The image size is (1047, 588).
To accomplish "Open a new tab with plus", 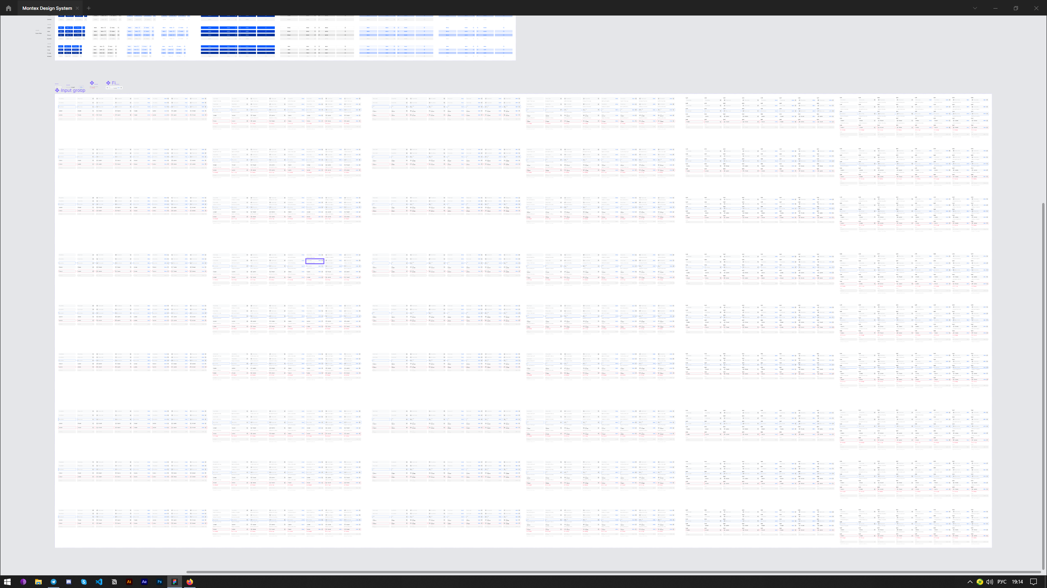I will tap(89, 8).
